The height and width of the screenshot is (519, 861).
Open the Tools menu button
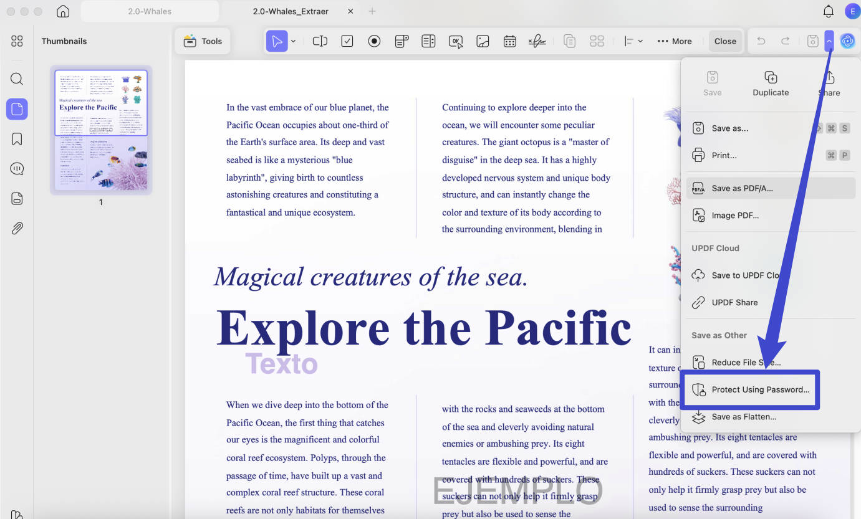point(203,41)
